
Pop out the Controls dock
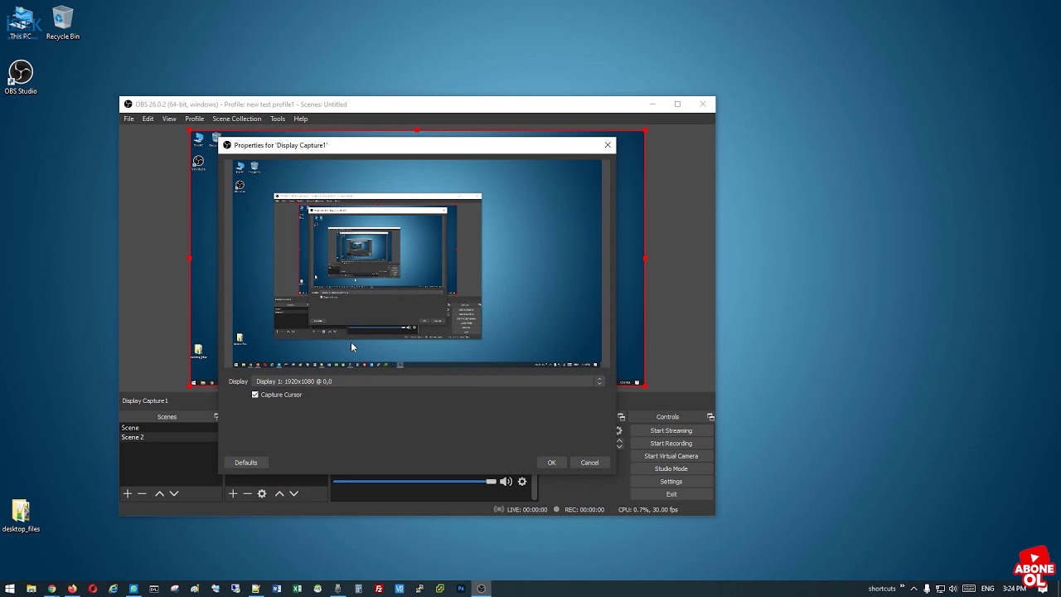pos(710,417)
